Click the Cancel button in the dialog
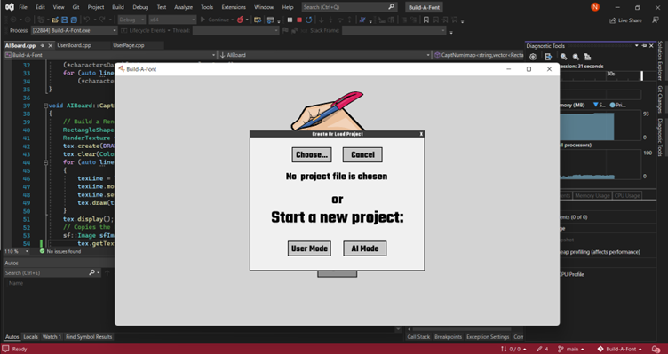 (x=362, y=155)
